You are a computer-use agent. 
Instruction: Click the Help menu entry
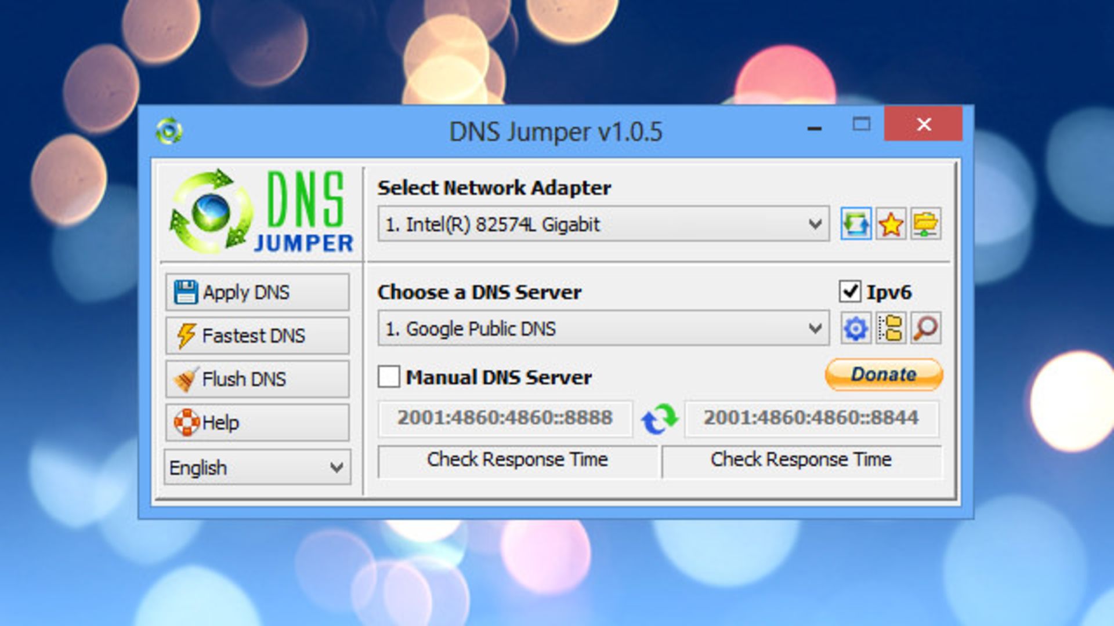point(257,423)
